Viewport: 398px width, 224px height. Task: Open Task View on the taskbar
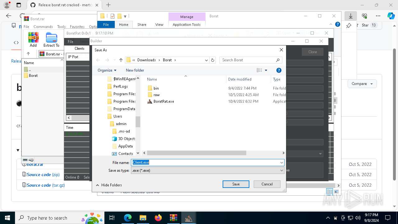point(112,218)
